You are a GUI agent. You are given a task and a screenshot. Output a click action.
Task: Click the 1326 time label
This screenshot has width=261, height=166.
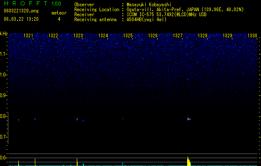[x=153, y=36]
